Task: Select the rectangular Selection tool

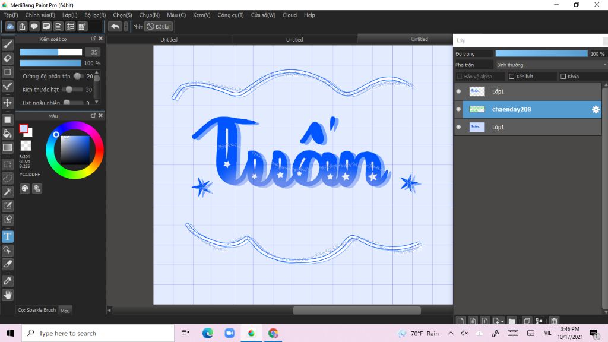Action: point(7,164)
